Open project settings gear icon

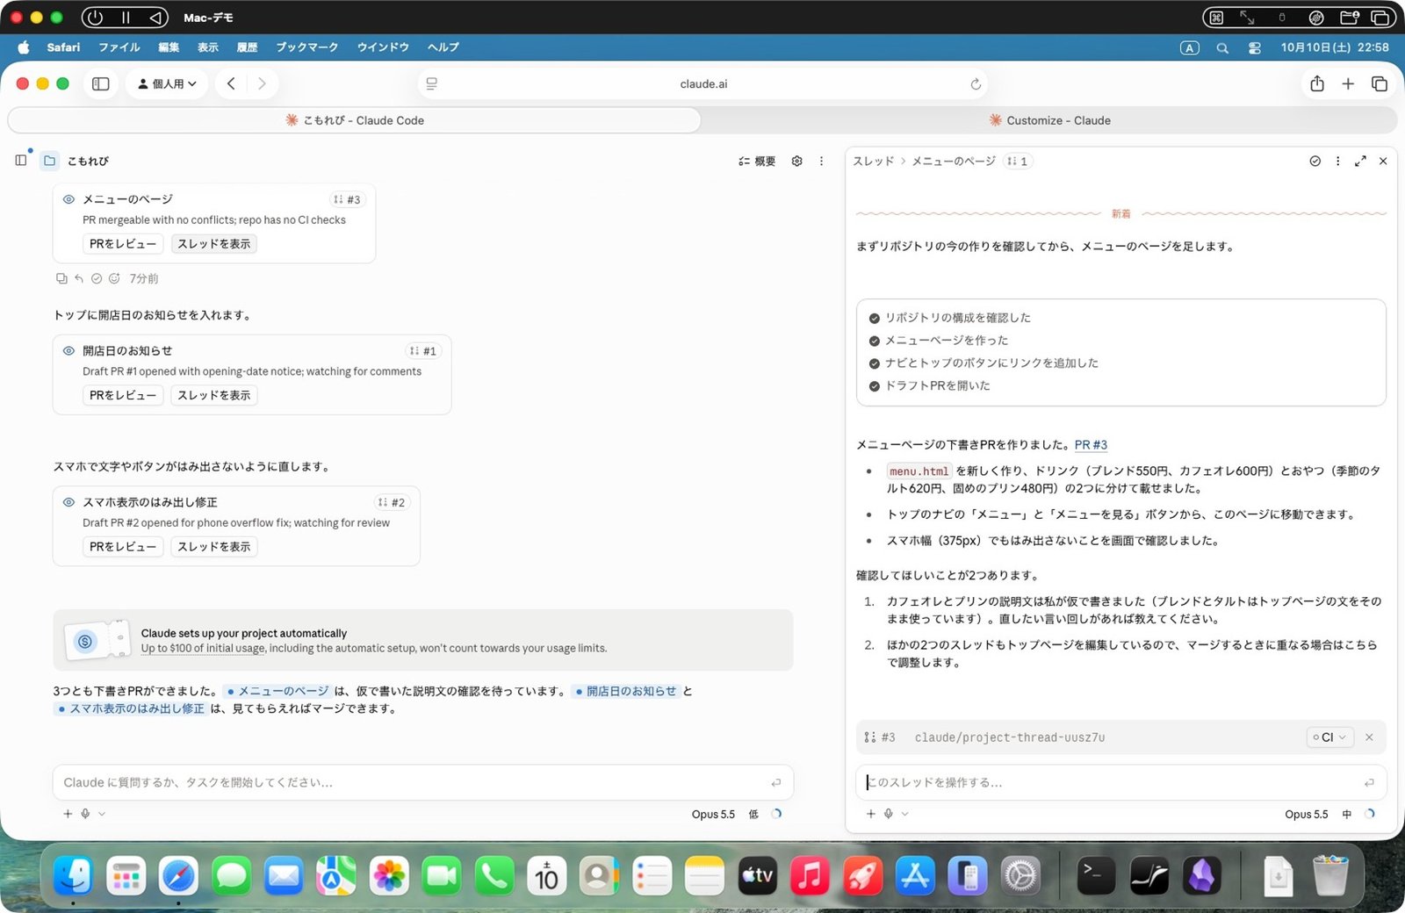(x=797, y=162)
